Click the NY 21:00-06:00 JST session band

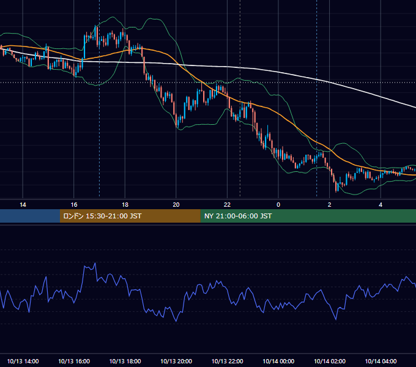[308, 216]
